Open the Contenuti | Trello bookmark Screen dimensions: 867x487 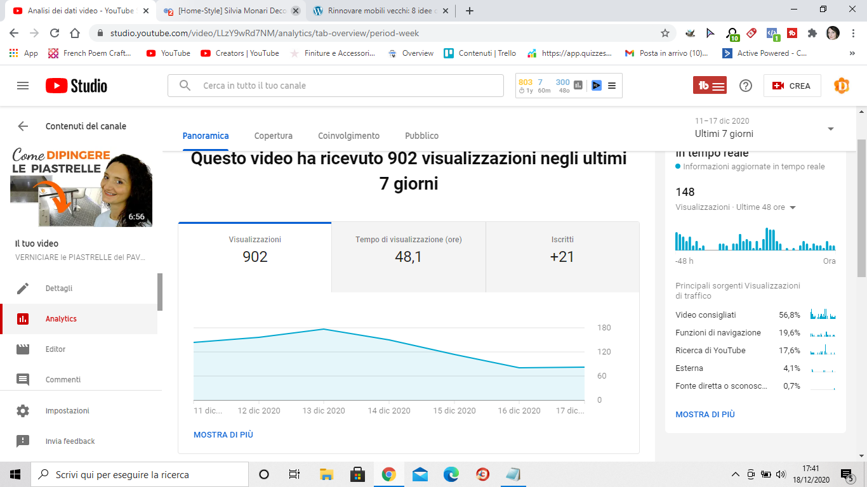[480, 53]
